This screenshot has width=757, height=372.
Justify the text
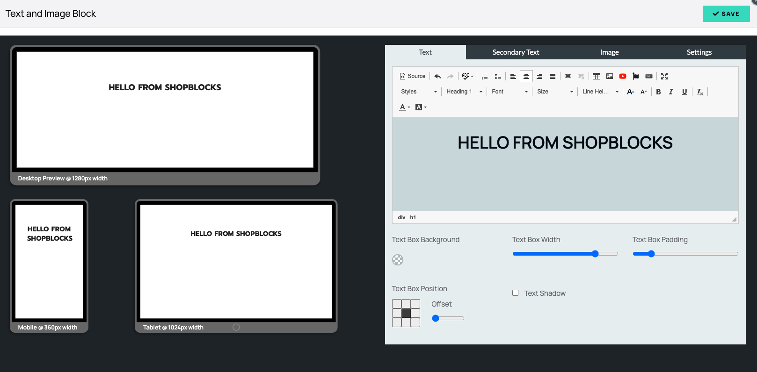tap(553, 76)
